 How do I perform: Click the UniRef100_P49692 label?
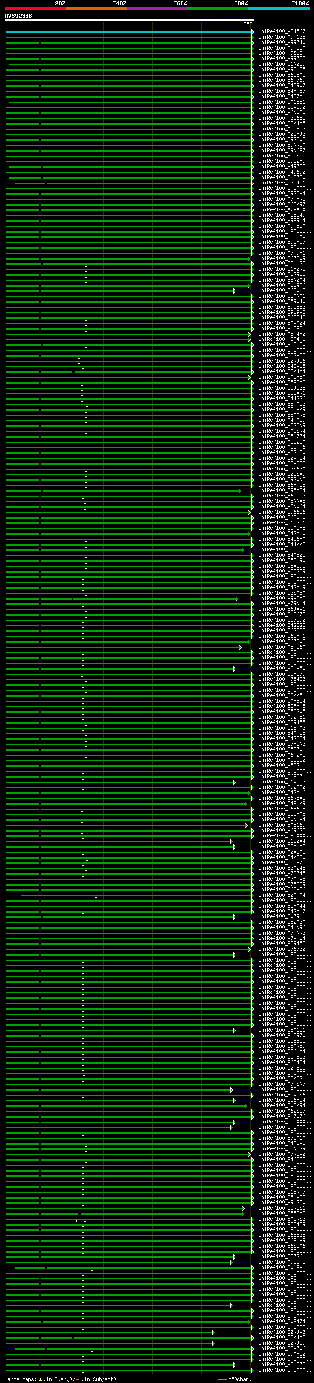pyautogui.click(x=282, y=172)
